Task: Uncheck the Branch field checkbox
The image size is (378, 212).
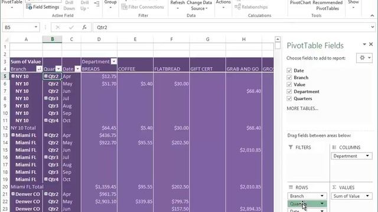Action: click(x=289, y=77)
